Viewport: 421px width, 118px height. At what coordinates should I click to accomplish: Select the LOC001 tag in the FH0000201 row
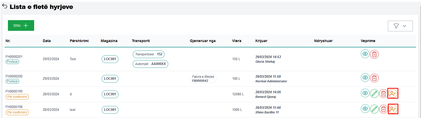(110, 59)
